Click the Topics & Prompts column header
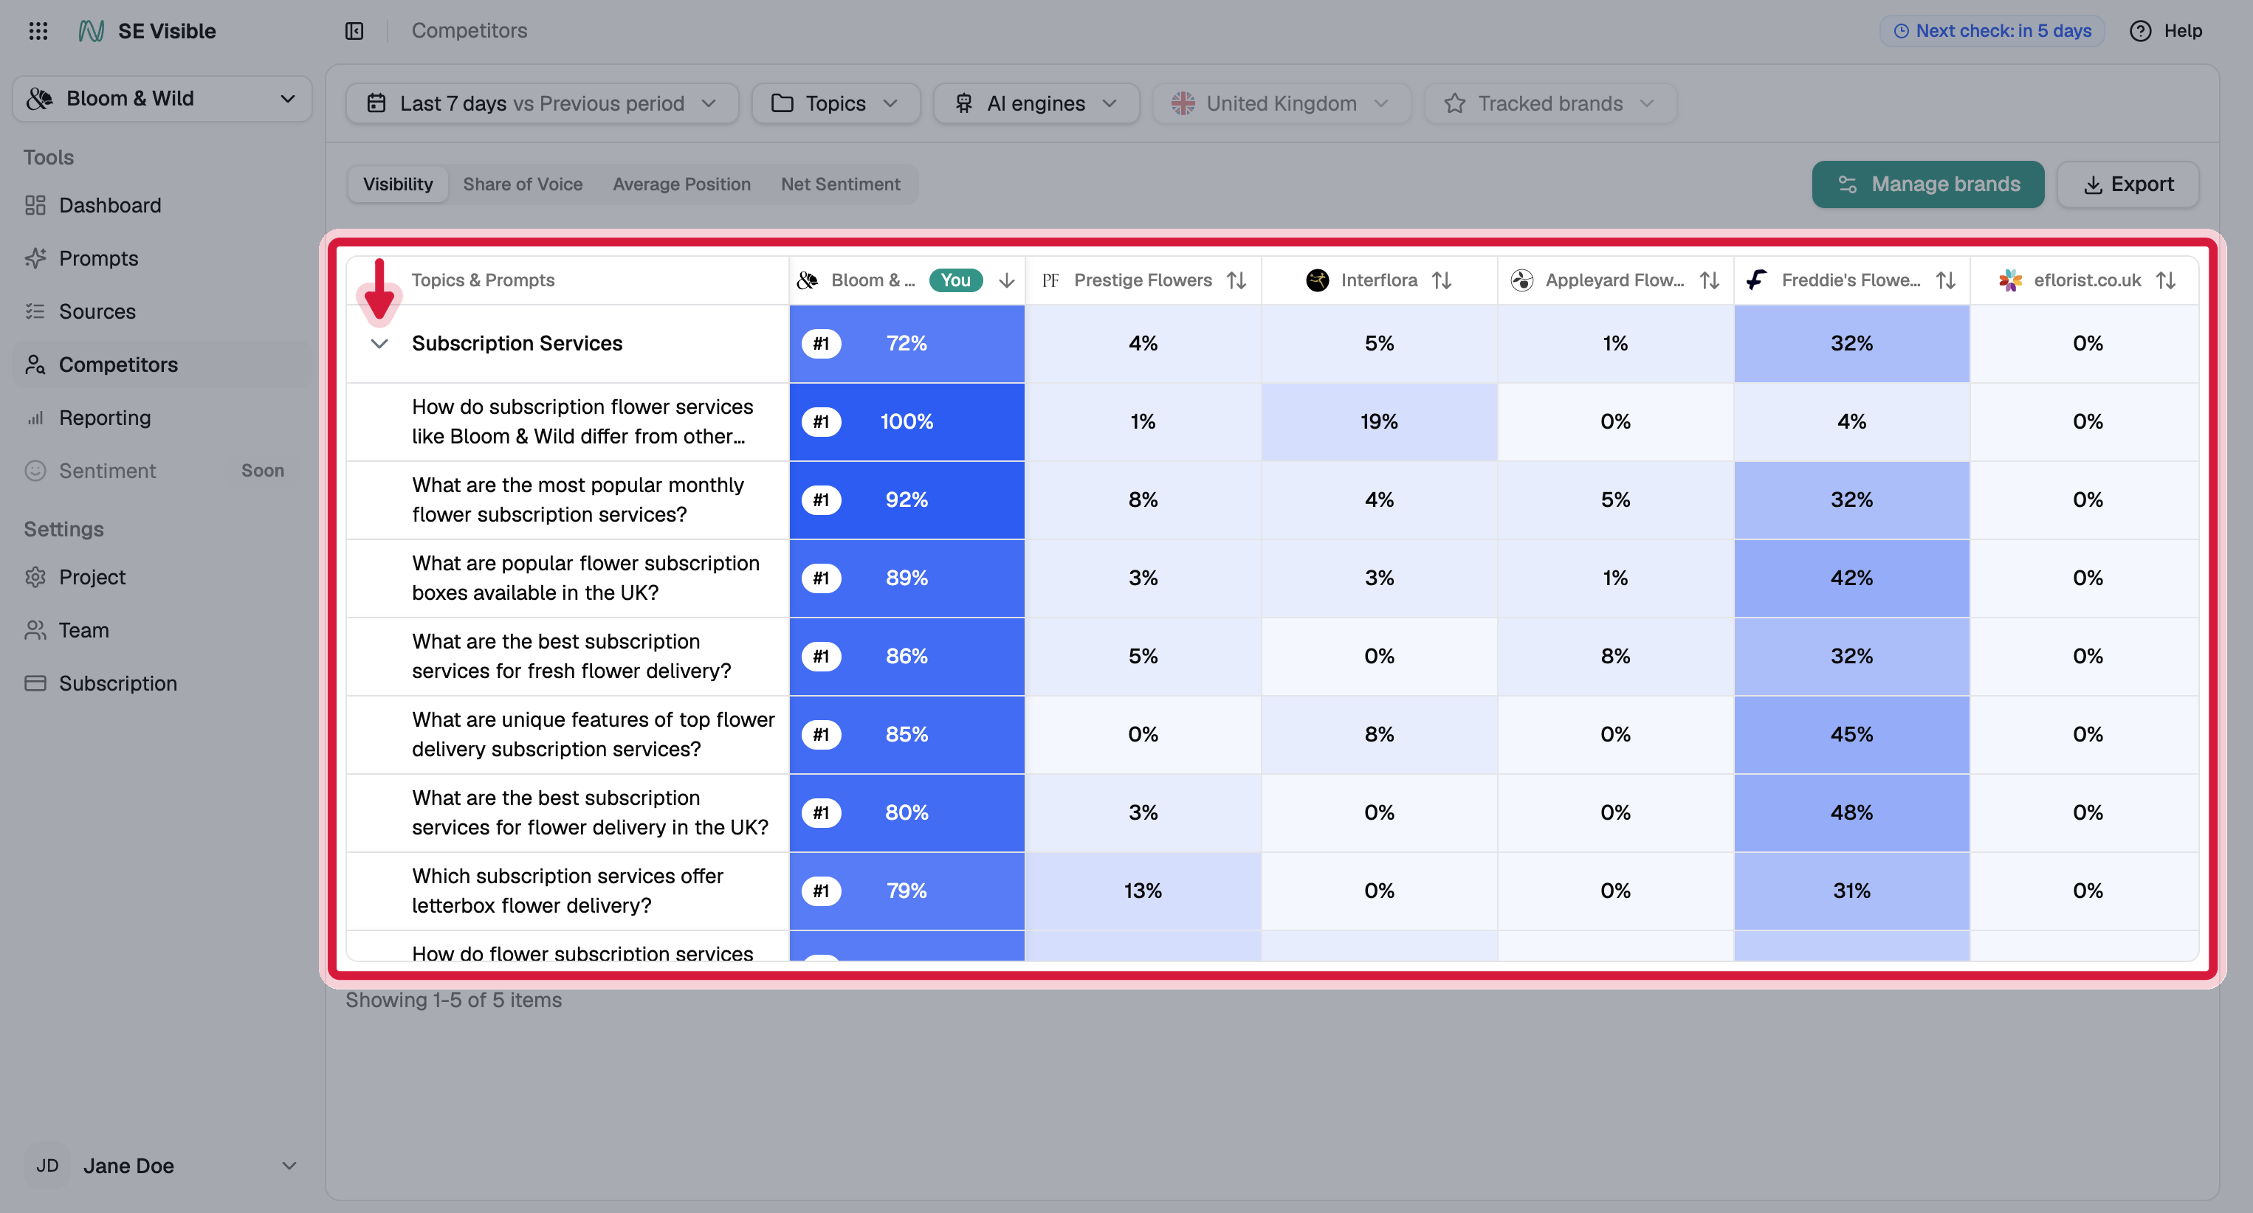 click(483, 280)
